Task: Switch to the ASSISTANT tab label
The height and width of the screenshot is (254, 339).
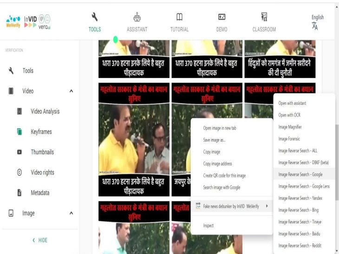Action: pyautogui.click(x=137, y=29)
